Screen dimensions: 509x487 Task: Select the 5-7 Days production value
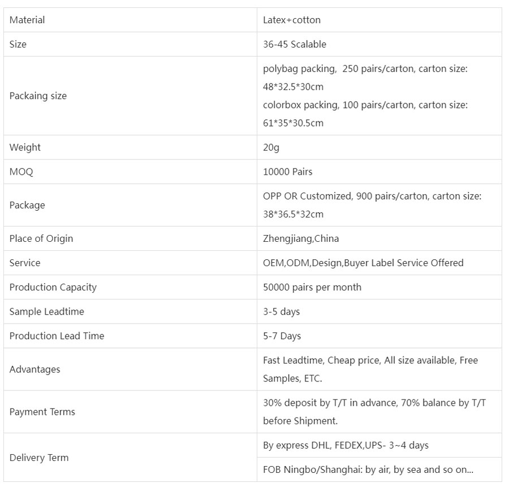[x=282, y=336]
